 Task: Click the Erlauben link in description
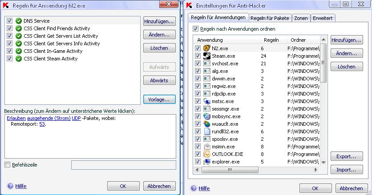(x=16, y=118)
